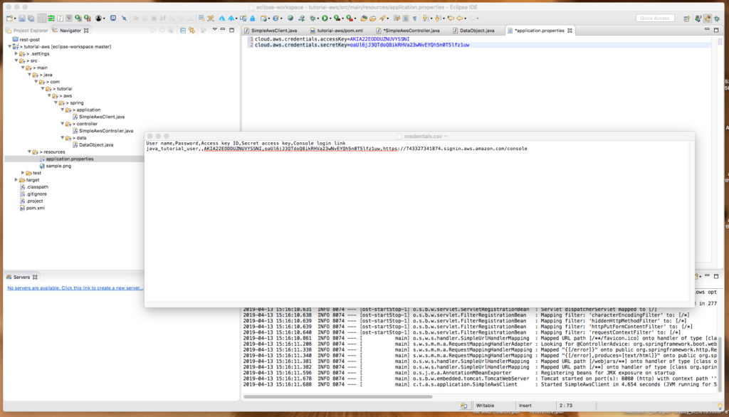Expand the target folder
The height and width of the screenshot is (417, 729).
(x=16, y=179)
